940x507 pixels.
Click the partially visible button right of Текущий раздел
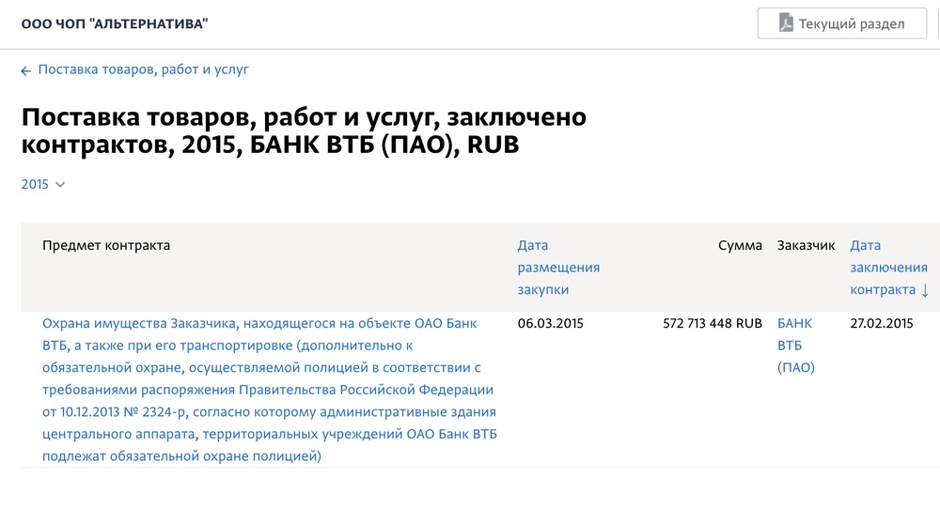(938, 23)
